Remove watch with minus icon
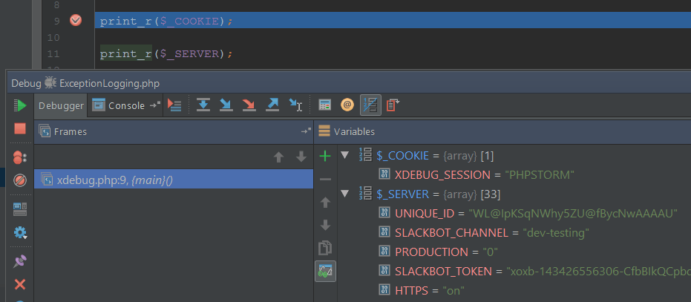This screenshot has width=691, height=302. 325,179
